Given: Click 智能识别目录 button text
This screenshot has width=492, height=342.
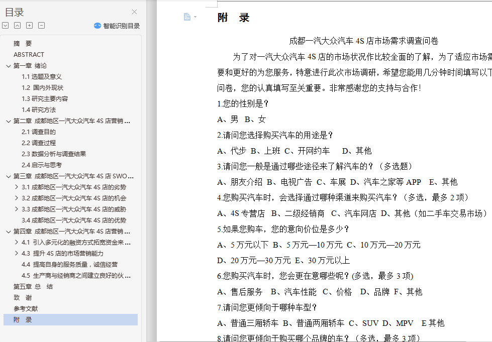Looking at the screenshot, I should 122,26.
